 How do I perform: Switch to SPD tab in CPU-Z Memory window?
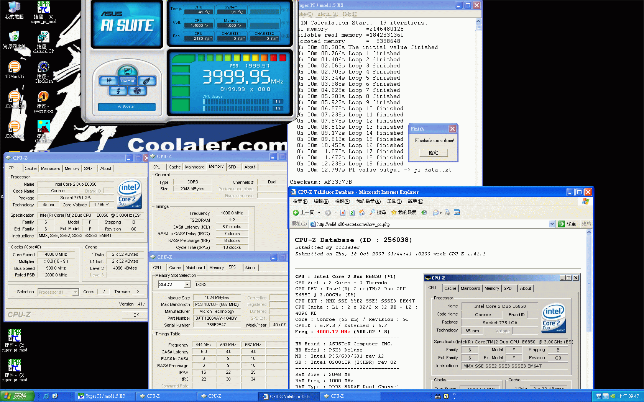click(232, 167)
